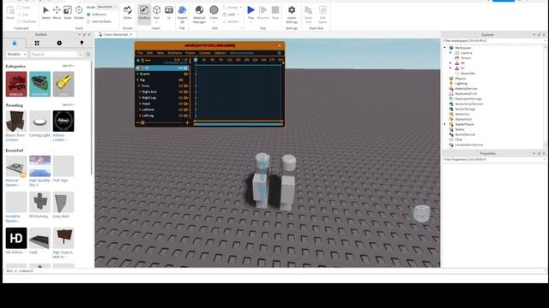
Task: Toggle visibility eye for Left Arm
Action: click(181, 110)
